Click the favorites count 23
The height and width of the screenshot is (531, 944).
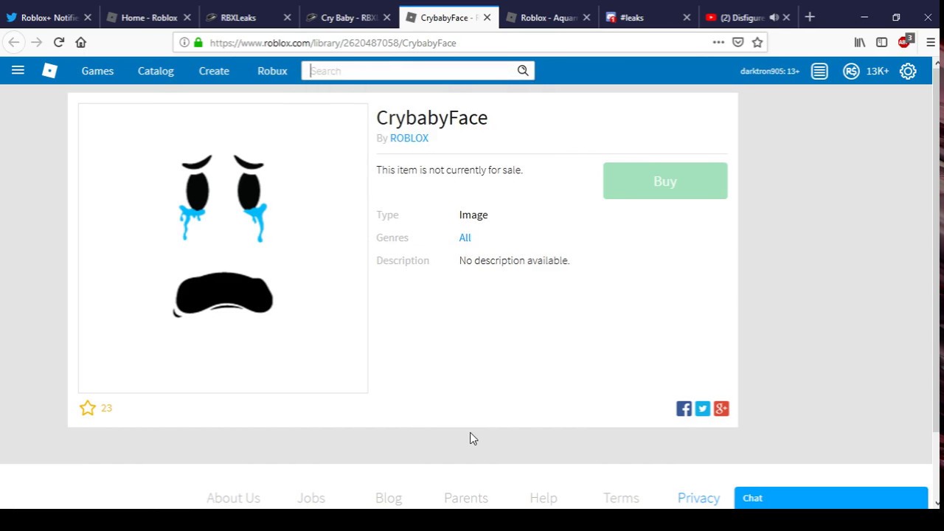[x=106, y=408]
